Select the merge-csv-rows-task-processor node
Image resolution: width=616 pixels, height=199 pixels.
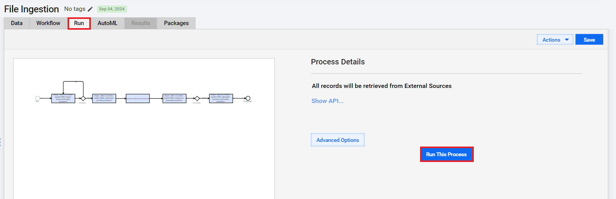[x=174, y=98]
